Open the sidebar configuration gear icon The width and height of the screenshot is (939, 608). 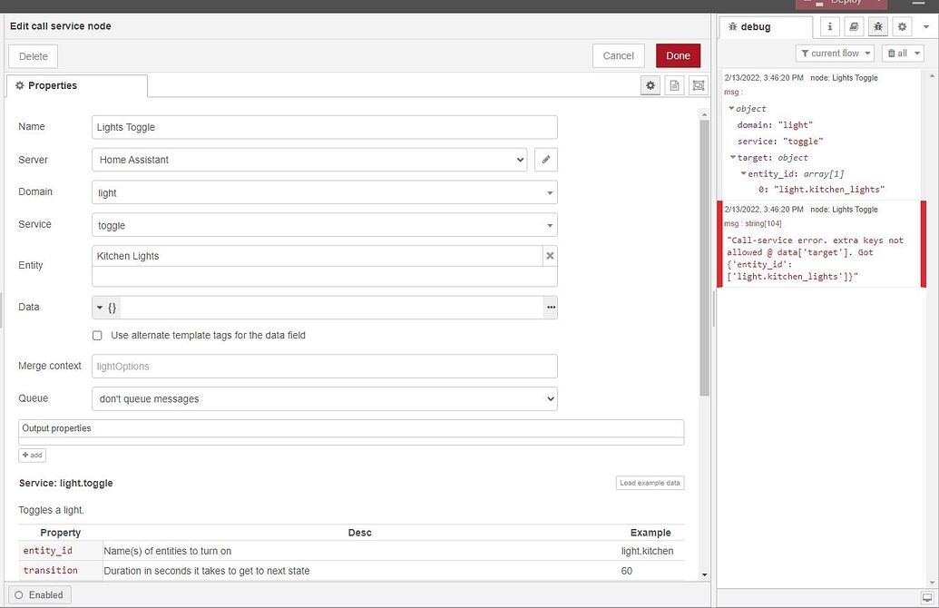[x=901, y=26]
